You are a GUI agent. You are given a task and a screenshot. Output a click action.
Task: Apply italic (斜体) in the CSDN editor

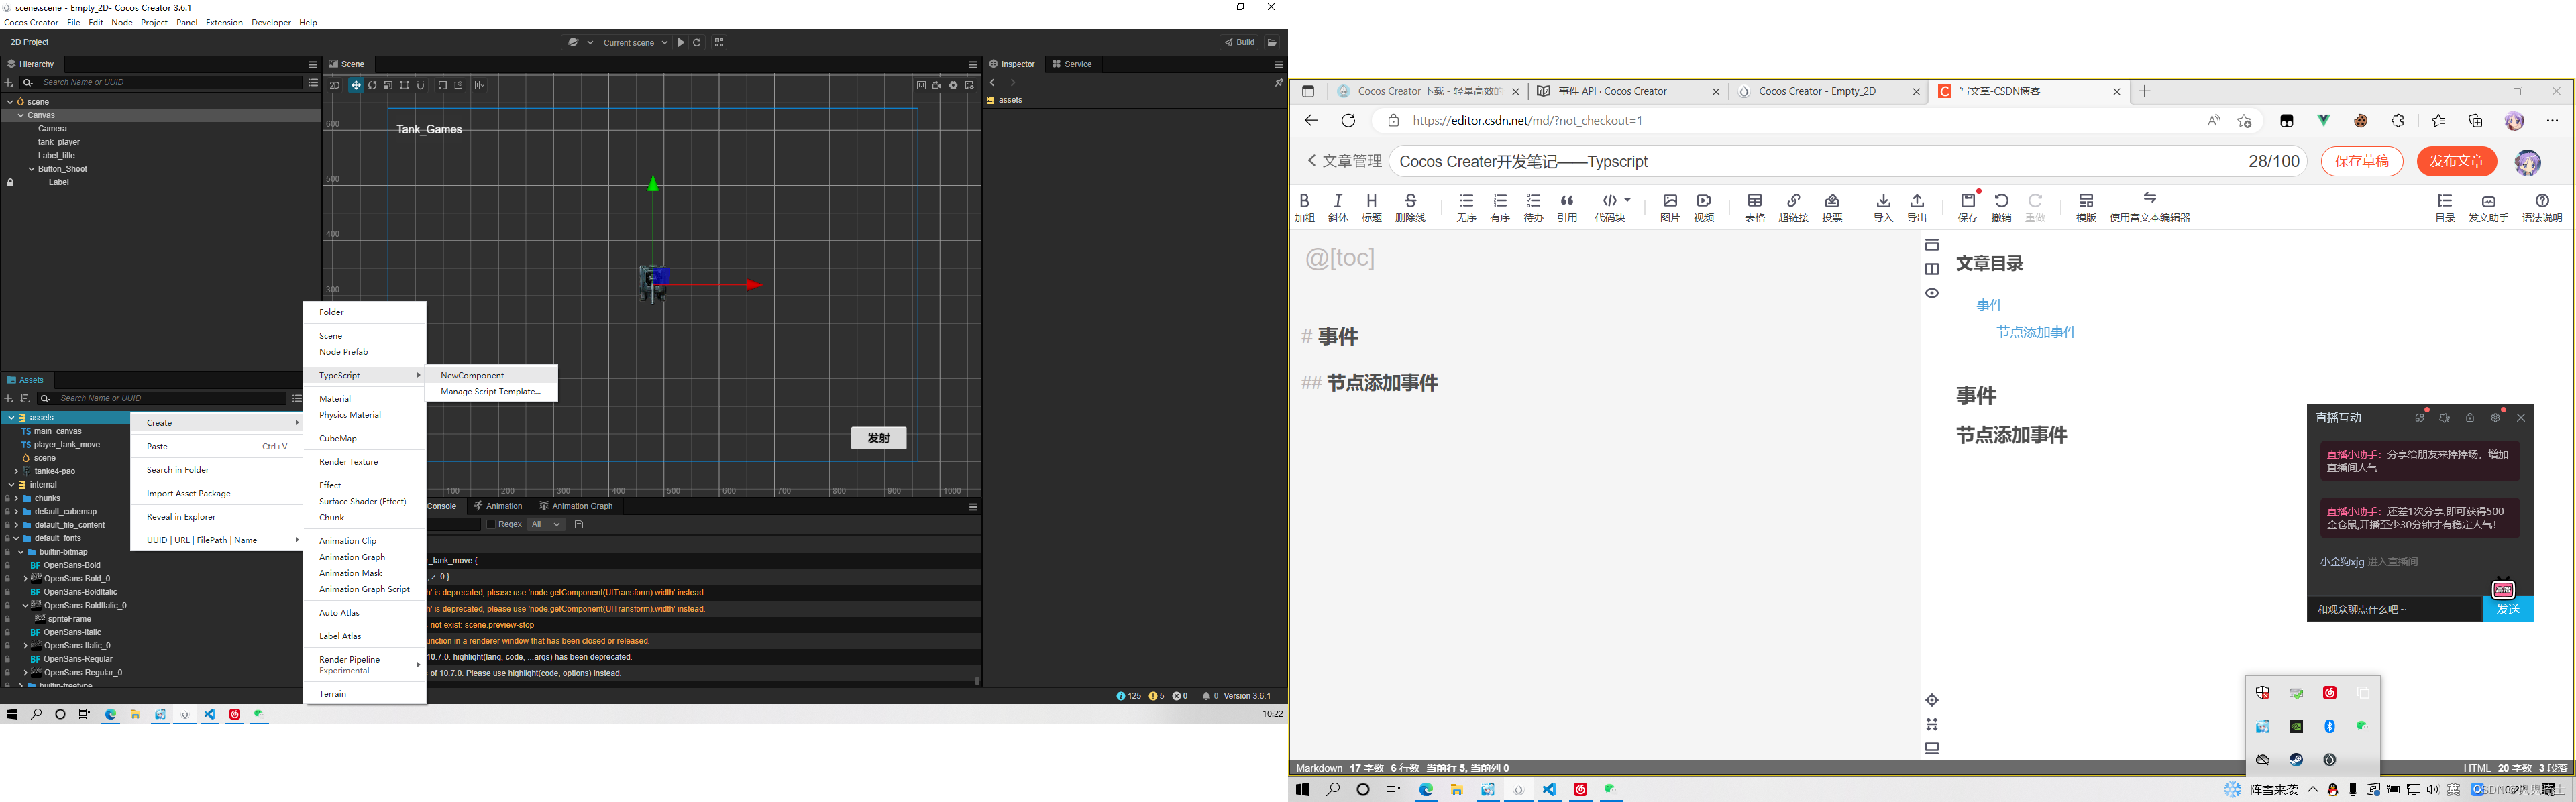[1338, 207]
